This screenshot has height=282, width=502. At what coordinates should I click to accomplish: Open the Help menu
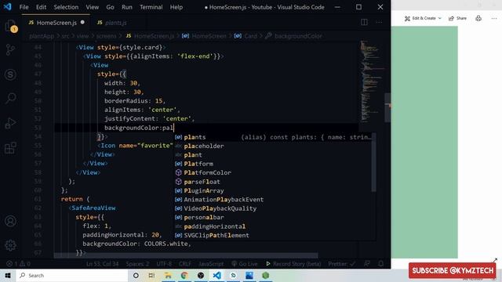point(176,7)
